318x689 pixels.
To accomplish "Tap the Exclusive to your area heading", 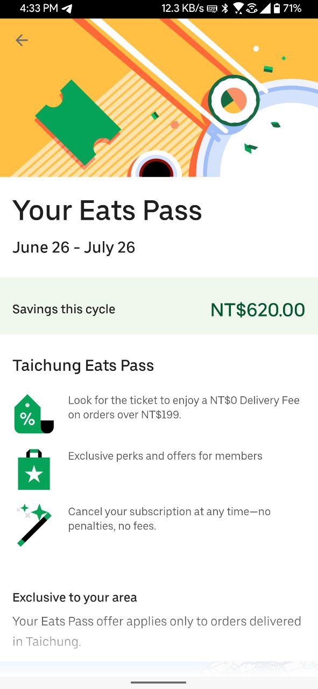I will point(75,597).
